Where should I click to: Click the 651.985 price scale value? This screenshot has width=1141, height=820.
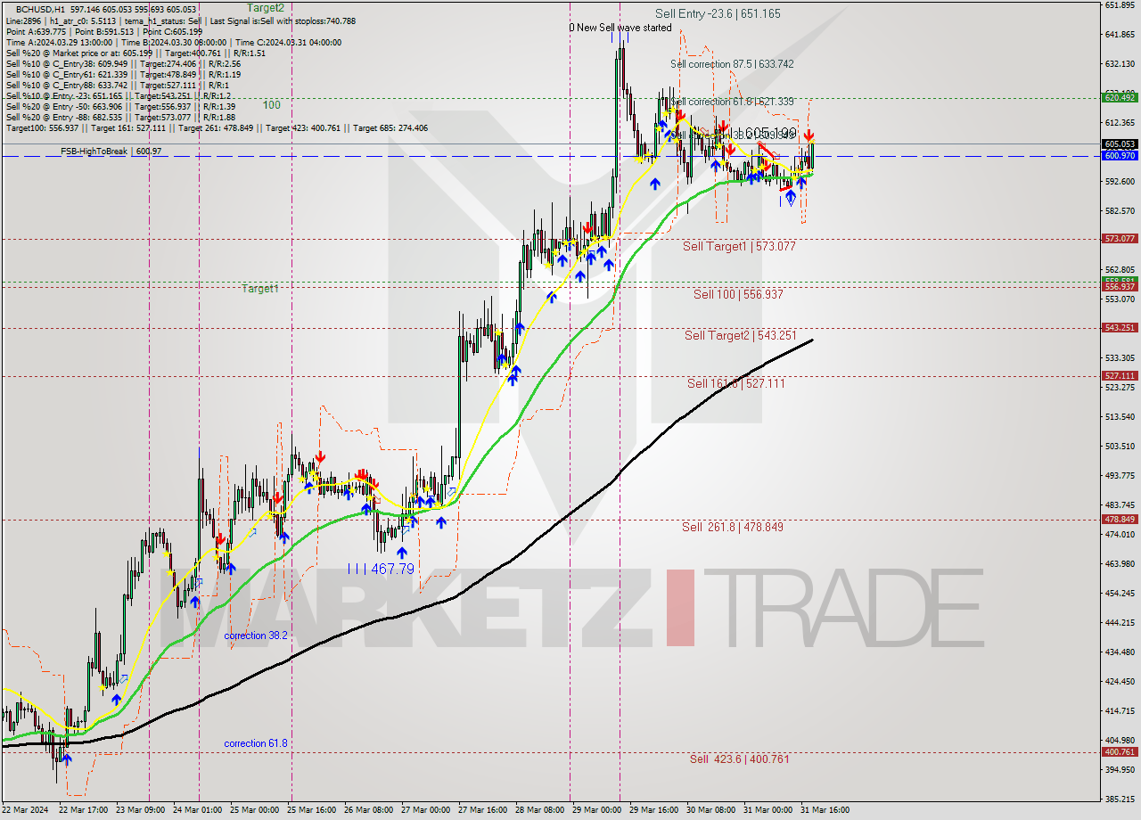point(1120,5)
